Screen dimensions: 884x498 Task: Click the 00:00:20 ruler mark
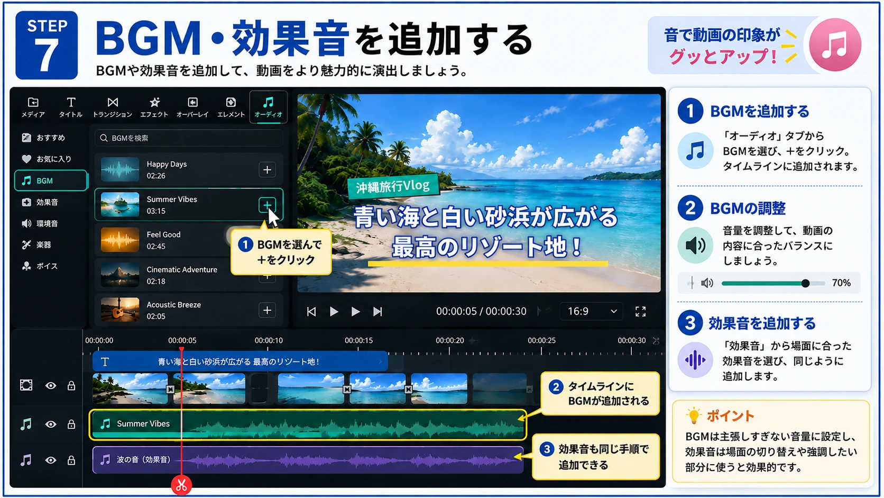point(449,340)
